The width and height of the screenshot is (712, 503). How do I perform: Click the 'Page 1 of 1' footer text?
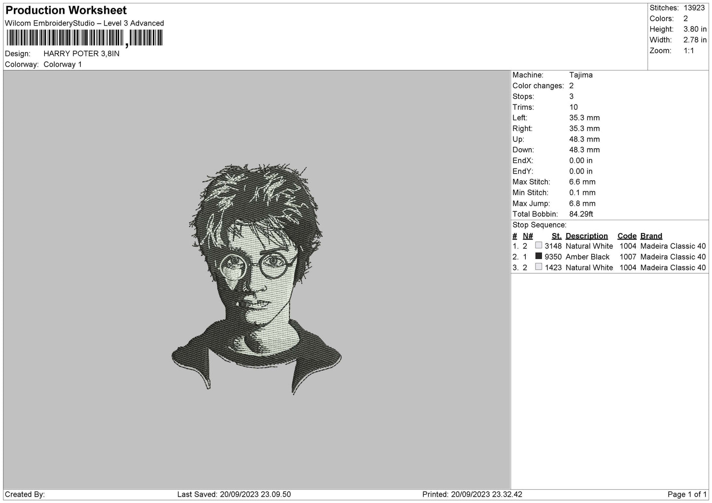pos(687,495)
